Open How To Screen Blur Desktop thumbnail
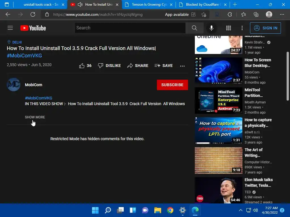The image size is (290, 217). coord(218,71)
